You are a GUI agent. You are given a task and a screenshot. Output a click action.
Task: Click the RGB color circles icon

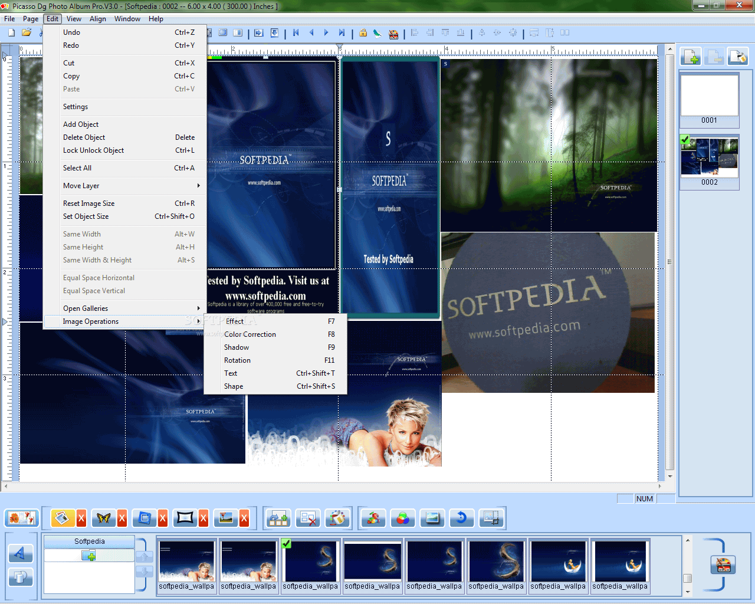pyautogui.click(x=402, y=518)
